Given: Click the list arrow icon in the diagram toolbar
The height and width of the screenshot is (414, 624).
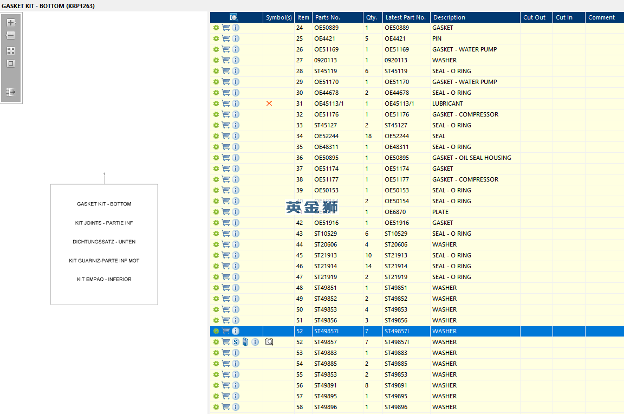Looking at the screenshot, I should 11,92.
